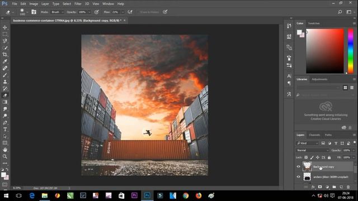The width and height of the screenshot is (358, 201).
Task: Select the Rectangular Marquee tool
Action: (5, 34)
